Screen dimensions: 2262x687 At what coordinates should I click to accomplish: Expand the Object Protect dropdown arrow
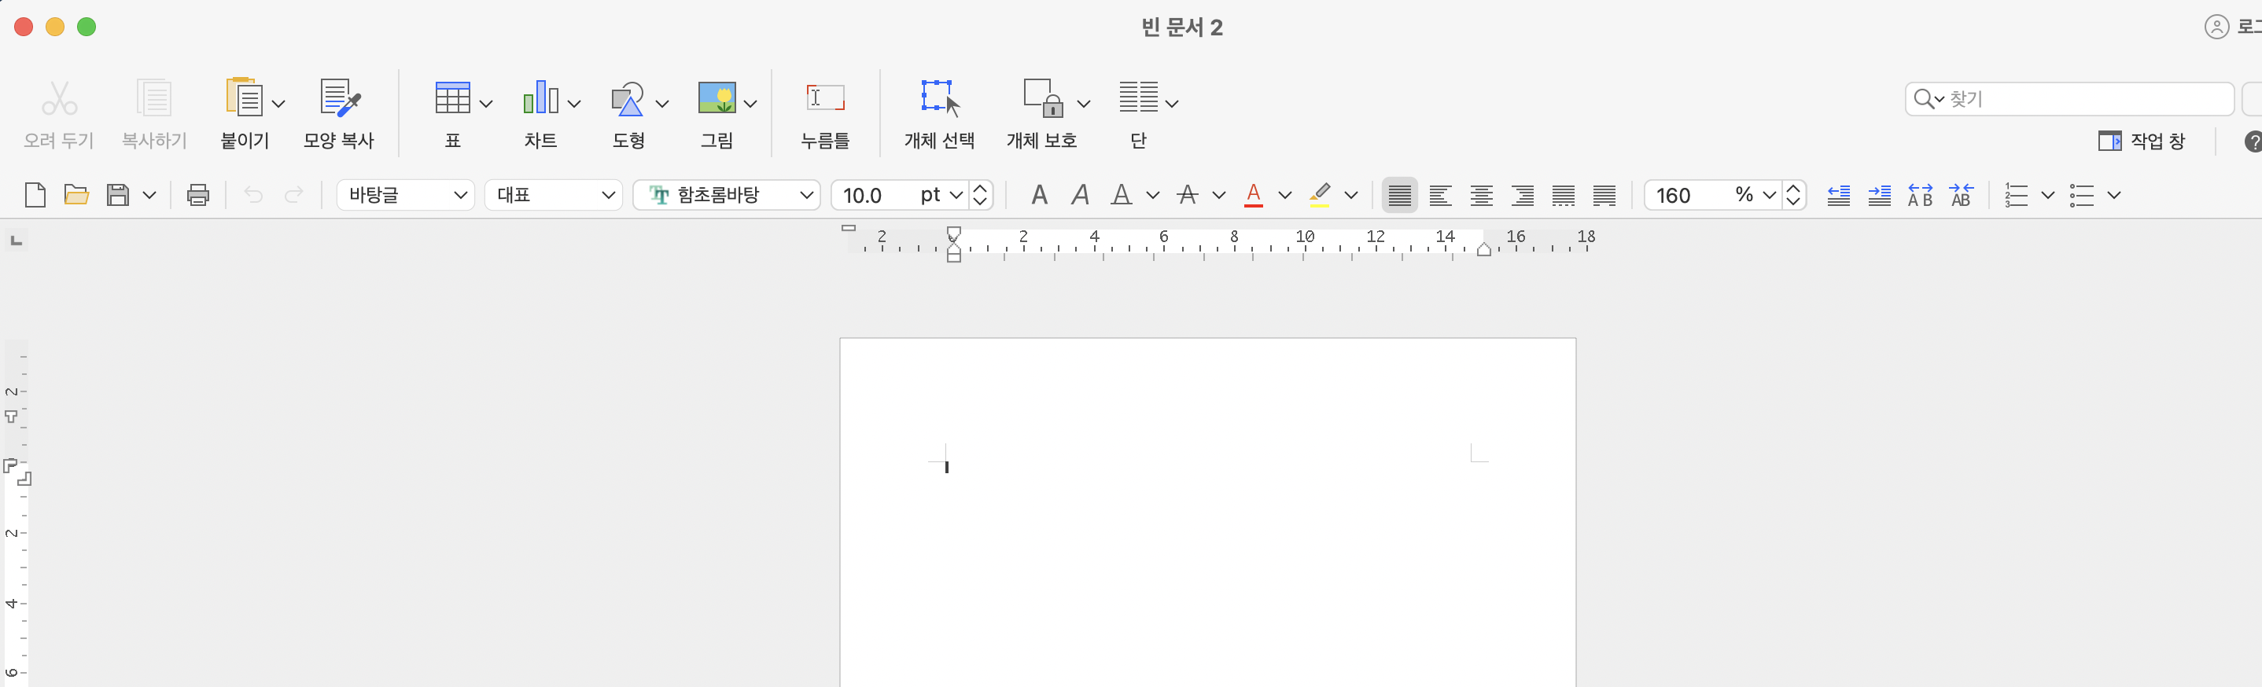(x=1084, y=104)
